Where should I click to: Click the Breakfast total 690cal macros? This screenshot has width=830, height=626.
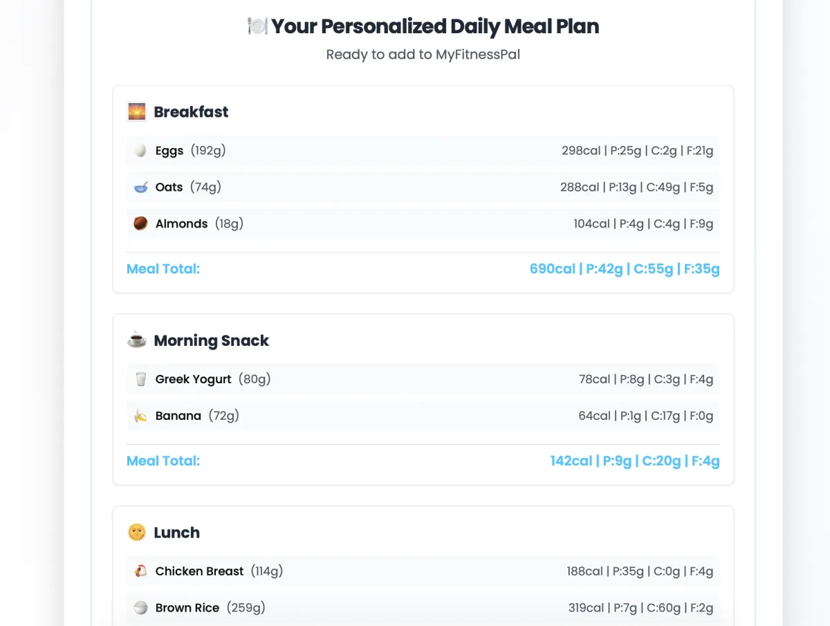point(625,269)
